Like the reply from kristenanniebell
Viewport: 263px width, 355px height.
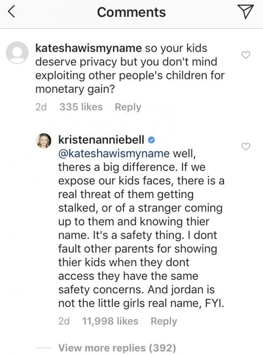click(246, 147)
